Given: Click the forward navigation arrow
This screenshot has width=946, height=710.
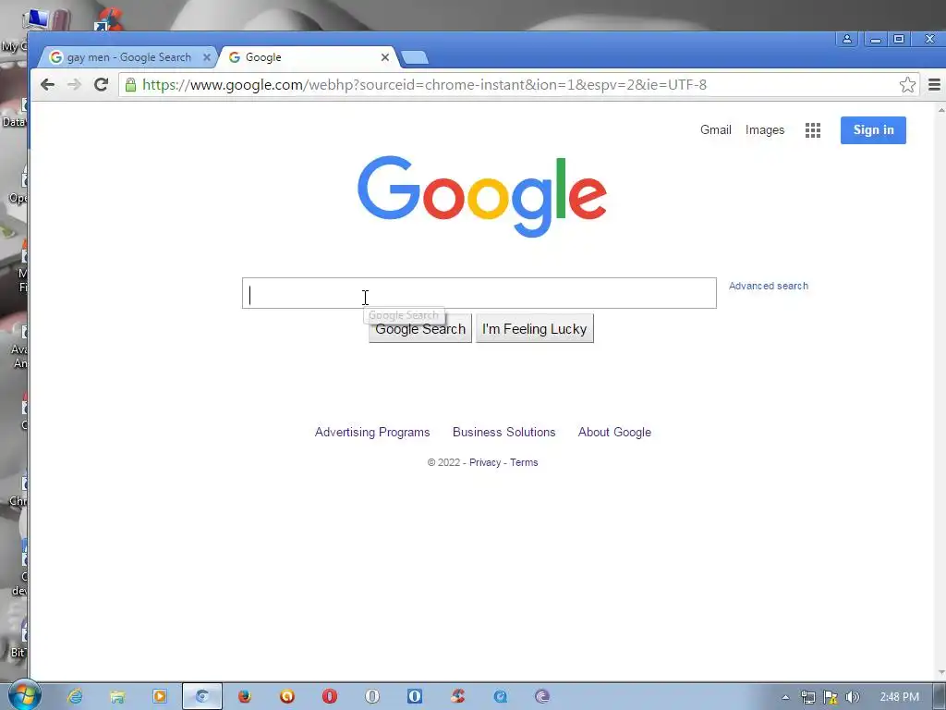Looking at the screenshot, I should [74, 84].
